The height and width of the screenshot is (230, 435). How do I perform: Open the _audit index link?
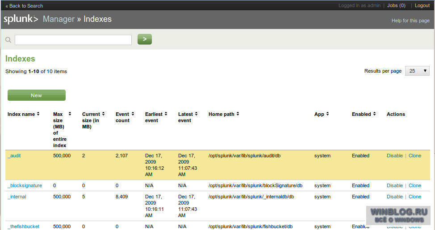tap(14, 156)
